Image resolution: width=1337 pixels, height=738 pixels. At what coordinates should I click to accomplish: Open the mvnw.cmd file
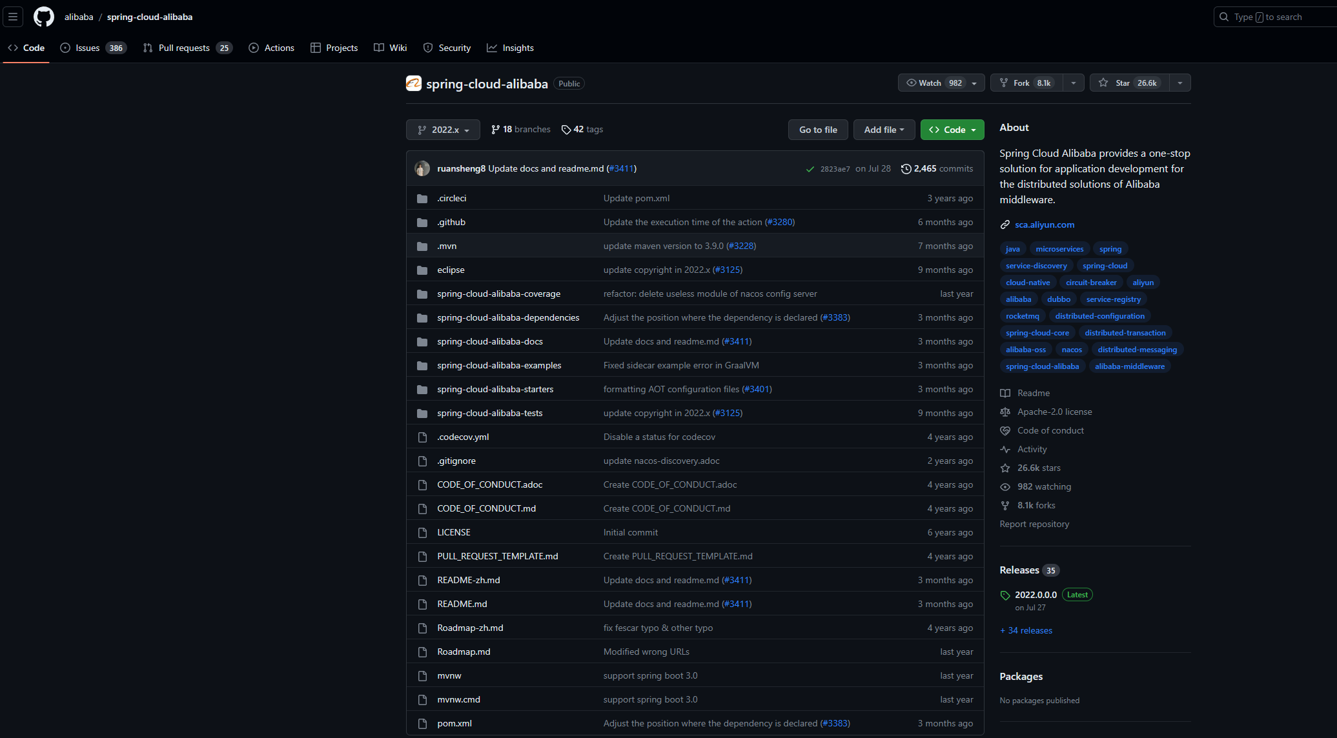[x=458, y=699]
